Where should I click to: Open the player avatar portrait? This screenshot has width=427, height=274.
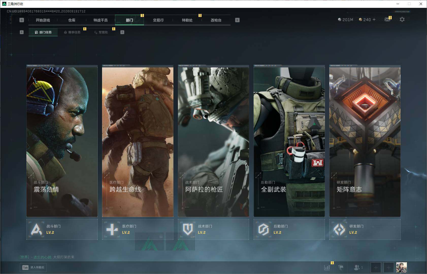pyautogui.click(x=402, y=267)
